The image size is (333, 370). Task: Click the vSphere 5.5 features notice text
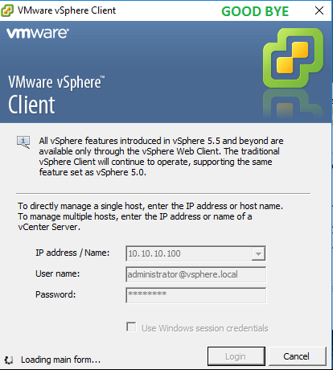coord(161,157)
